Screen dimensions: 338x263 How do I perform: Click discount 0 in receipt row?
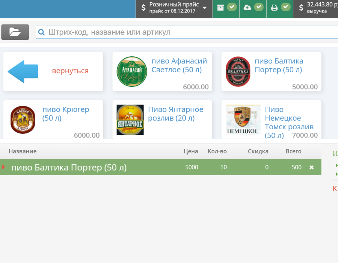pyautogui.click(x=267, y=167)
